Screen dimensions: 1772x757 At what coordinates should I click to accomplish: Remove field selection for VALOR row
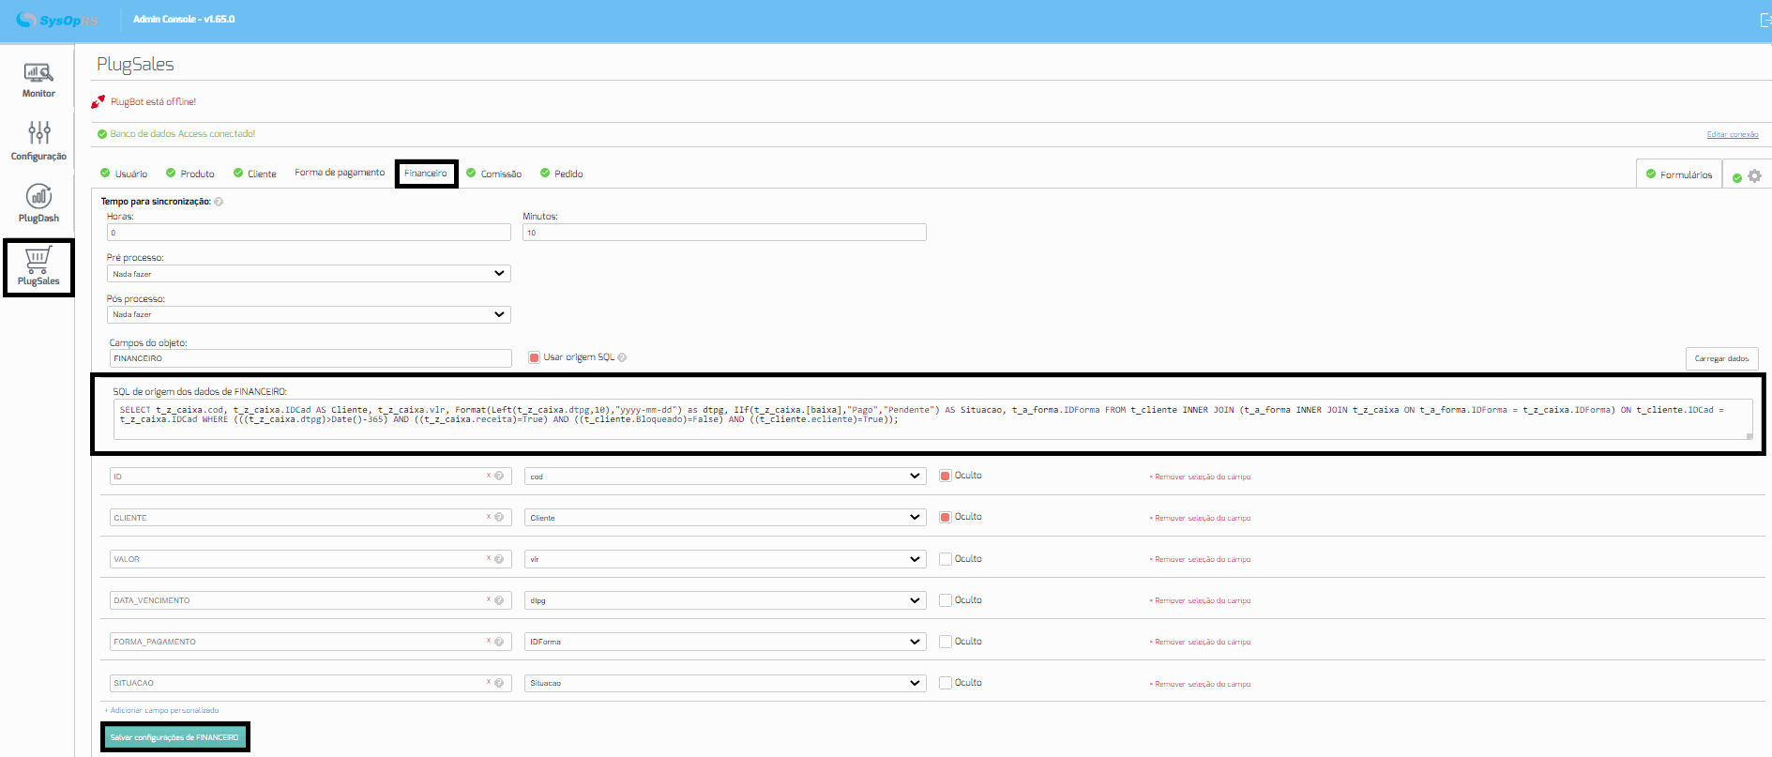pyautogui.click(x=1200, y=559)
